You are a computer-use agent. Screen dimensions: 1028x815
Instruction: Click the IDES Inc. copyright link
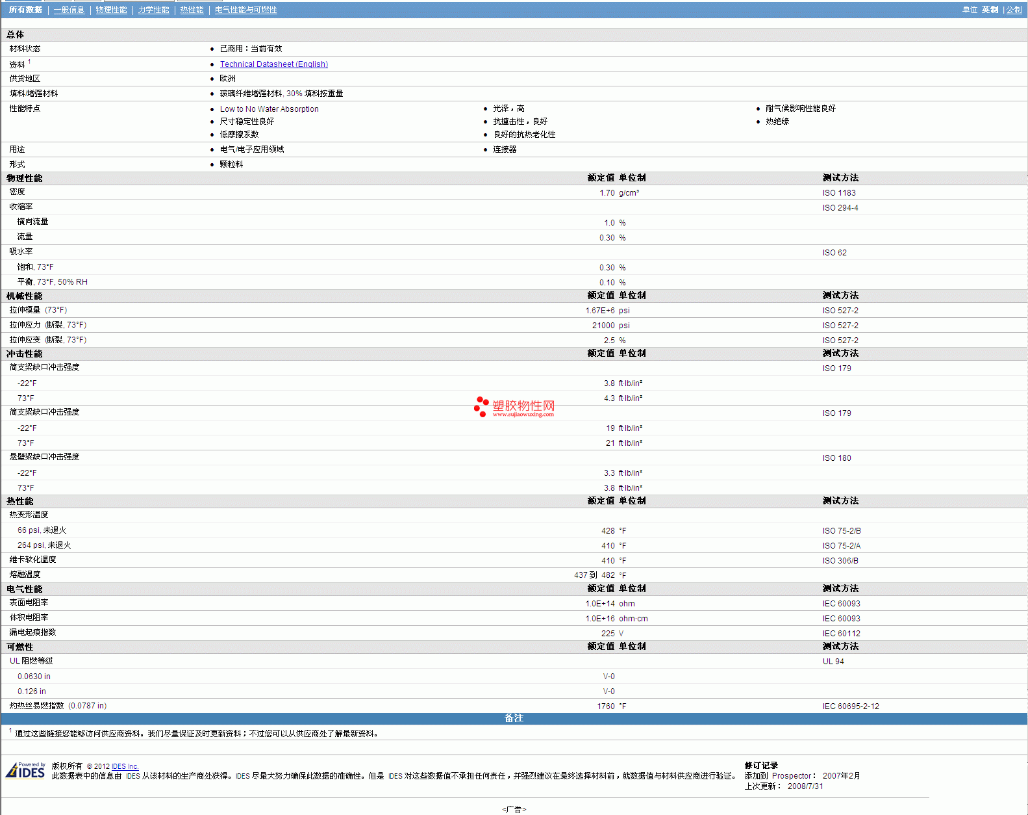125,766
